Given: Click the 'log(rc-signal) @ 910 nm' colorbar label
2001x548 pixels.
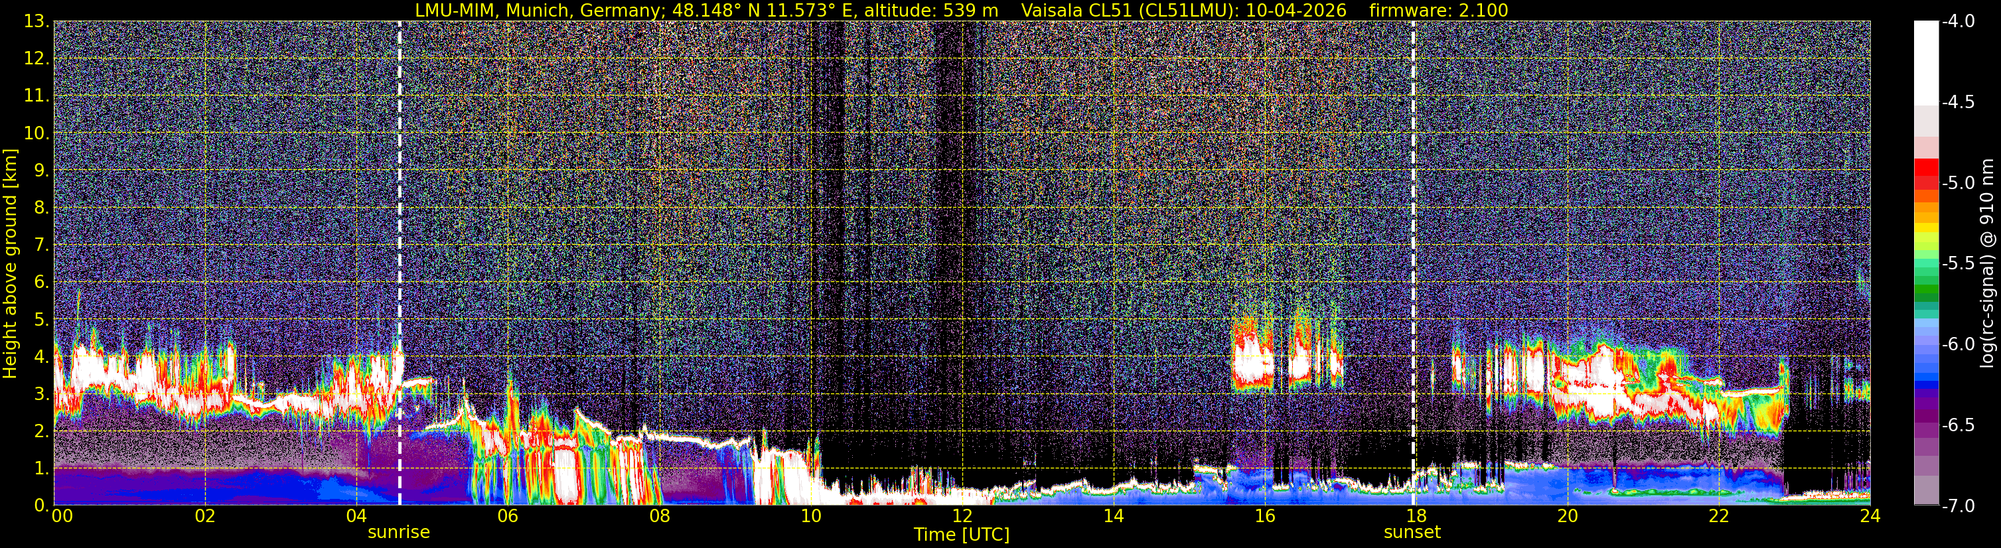Looking at the screenshot, I should coord(1988,264).
